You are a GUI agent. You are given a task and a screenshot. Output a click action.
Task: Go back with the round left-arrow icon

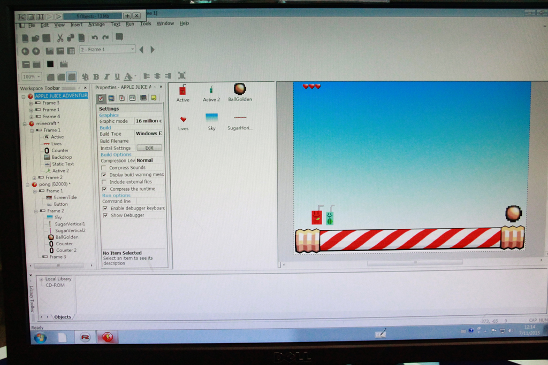pyautogui.click(x=25, y=51)
